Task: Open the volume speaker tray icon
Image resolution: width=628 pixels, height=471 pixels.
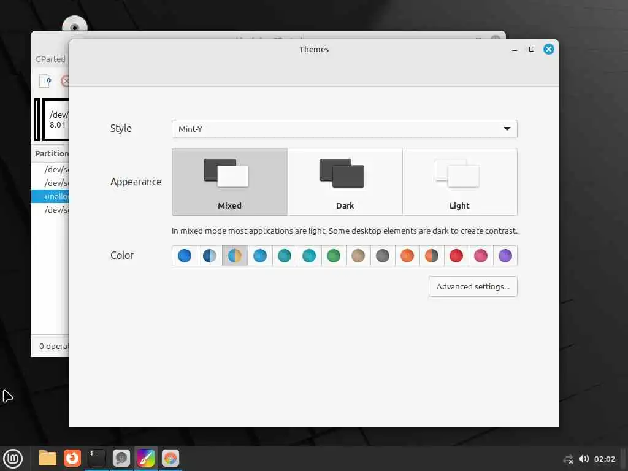Action: [584, 459]
